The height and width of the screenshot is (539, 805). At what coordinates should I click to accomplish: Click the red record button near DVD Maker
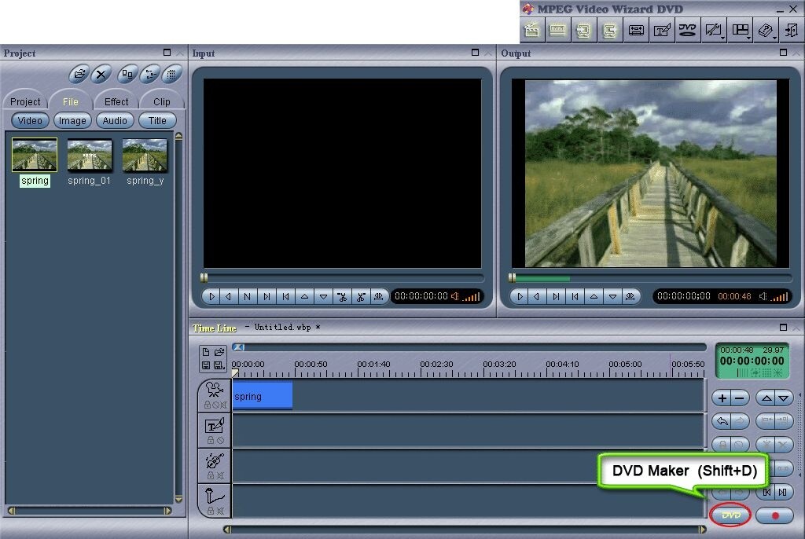point(775,516)
